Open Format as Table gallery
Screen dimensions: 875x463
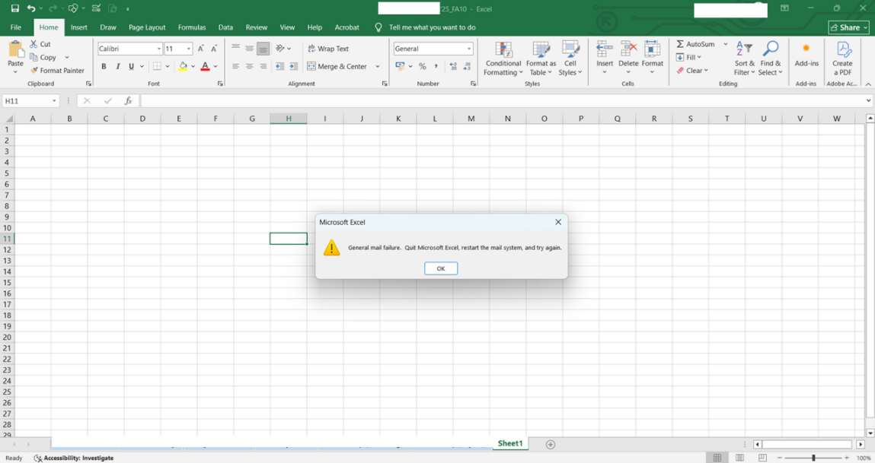tap(541, 58)
